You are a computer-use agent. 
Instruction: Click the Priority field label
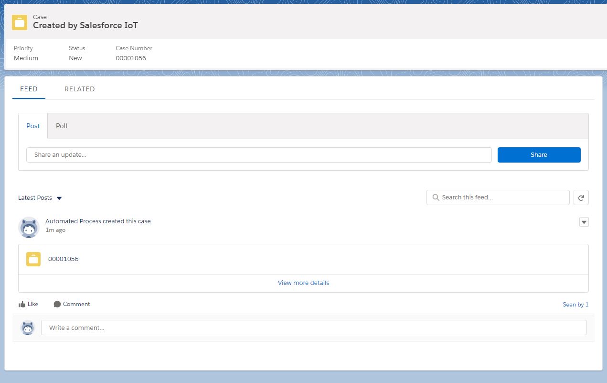pyautogui.click(x=23, y=48)
